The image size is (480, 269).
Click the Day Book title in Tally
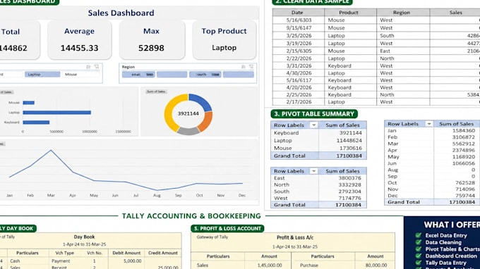coord(84,237)
